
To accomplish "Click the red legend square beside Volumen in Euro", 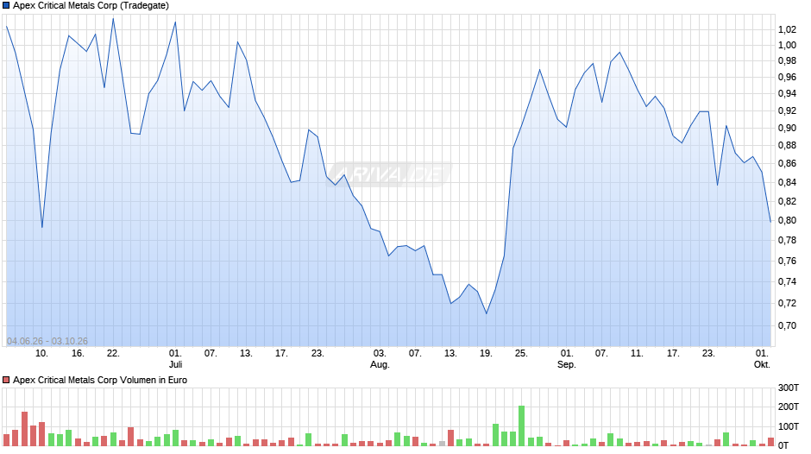I will pos(6,380).
